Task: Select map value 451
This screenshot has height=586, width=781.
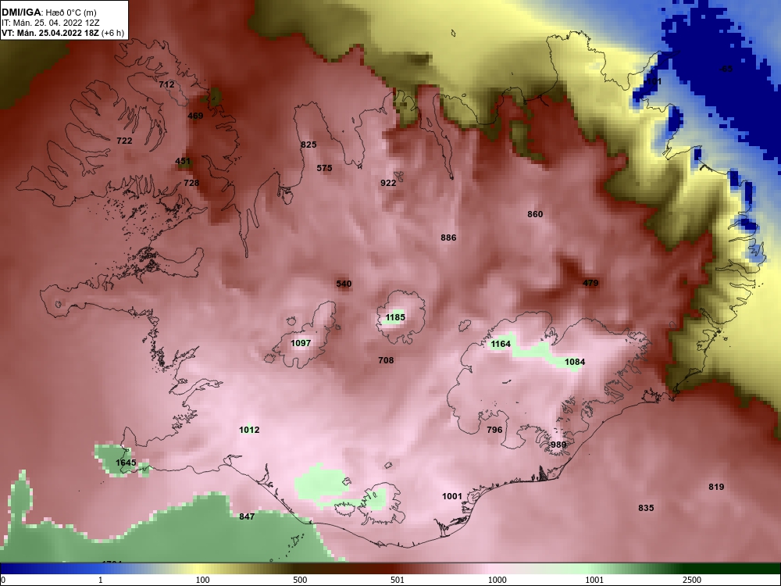Action: [x=183, y=162]
